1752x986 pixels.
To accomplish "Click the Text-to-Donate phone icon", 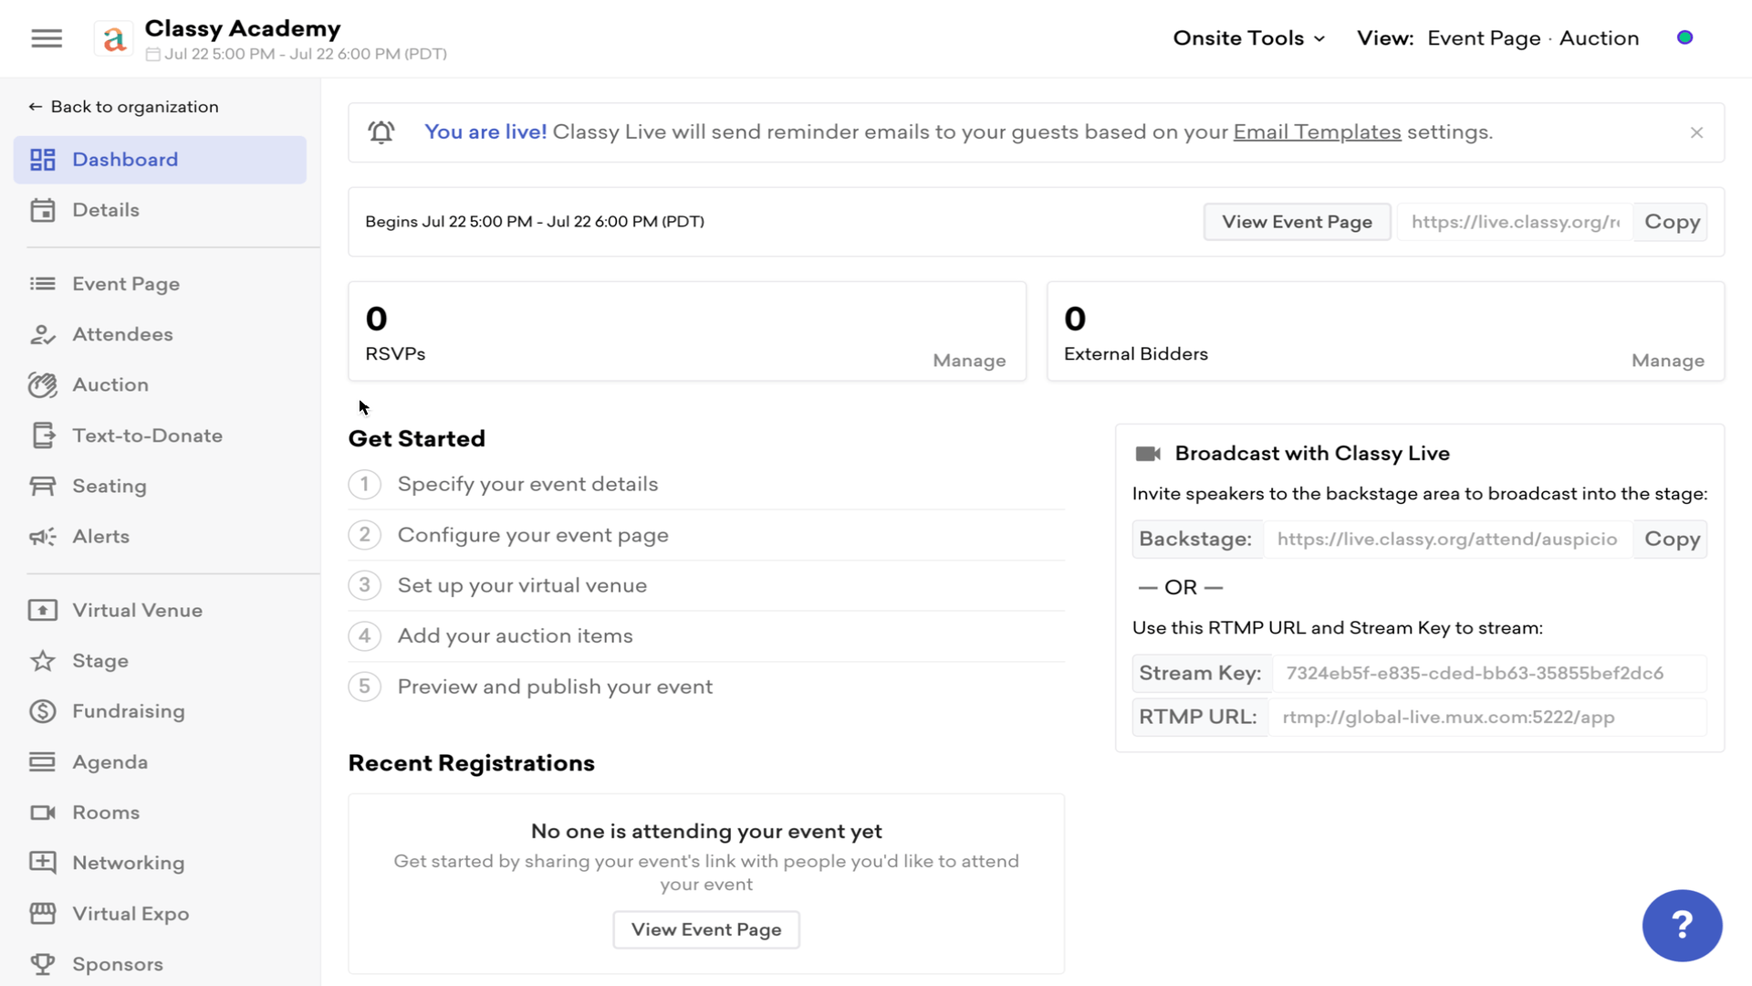I will pos(43,435).
